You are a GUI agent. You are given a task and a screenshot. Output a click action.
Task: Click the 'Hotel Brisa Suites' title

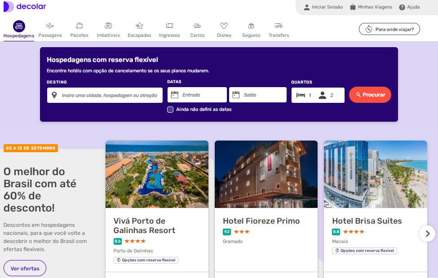click(x=367, y=221)
